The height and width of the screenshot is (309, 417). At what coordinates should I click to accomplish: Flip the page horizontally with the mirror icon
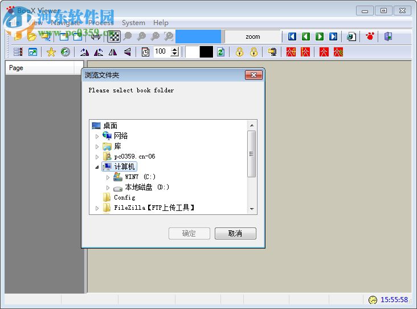[x=113, y=52]
